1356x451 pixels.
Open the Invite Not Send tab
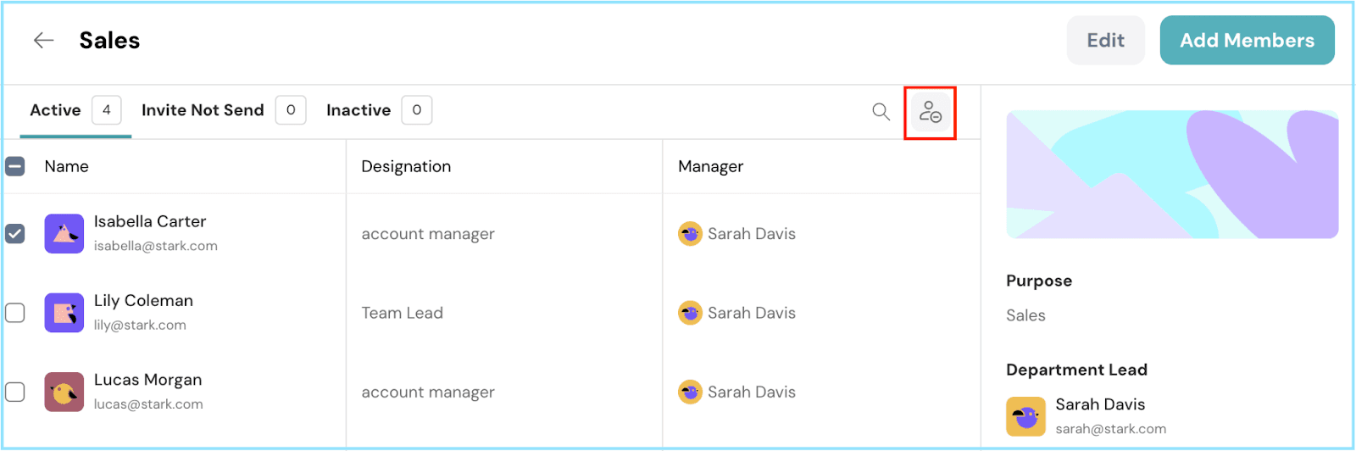(x=203, y=110)
